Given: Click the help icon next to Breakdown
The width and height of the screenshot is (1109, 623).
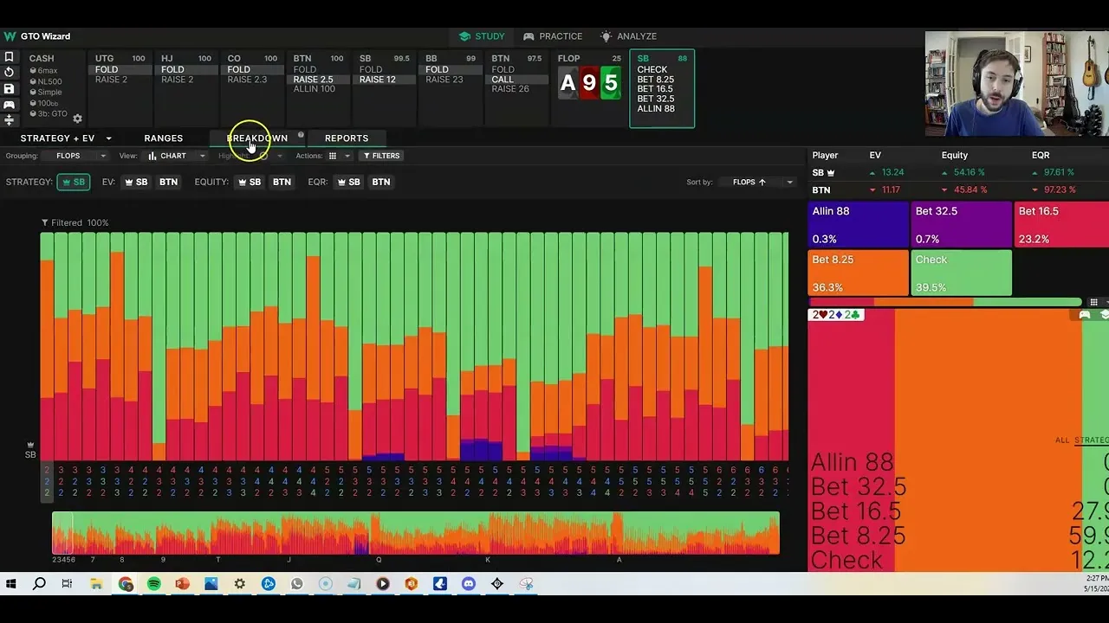Looking at the screenshot, I should coord(301,135).
